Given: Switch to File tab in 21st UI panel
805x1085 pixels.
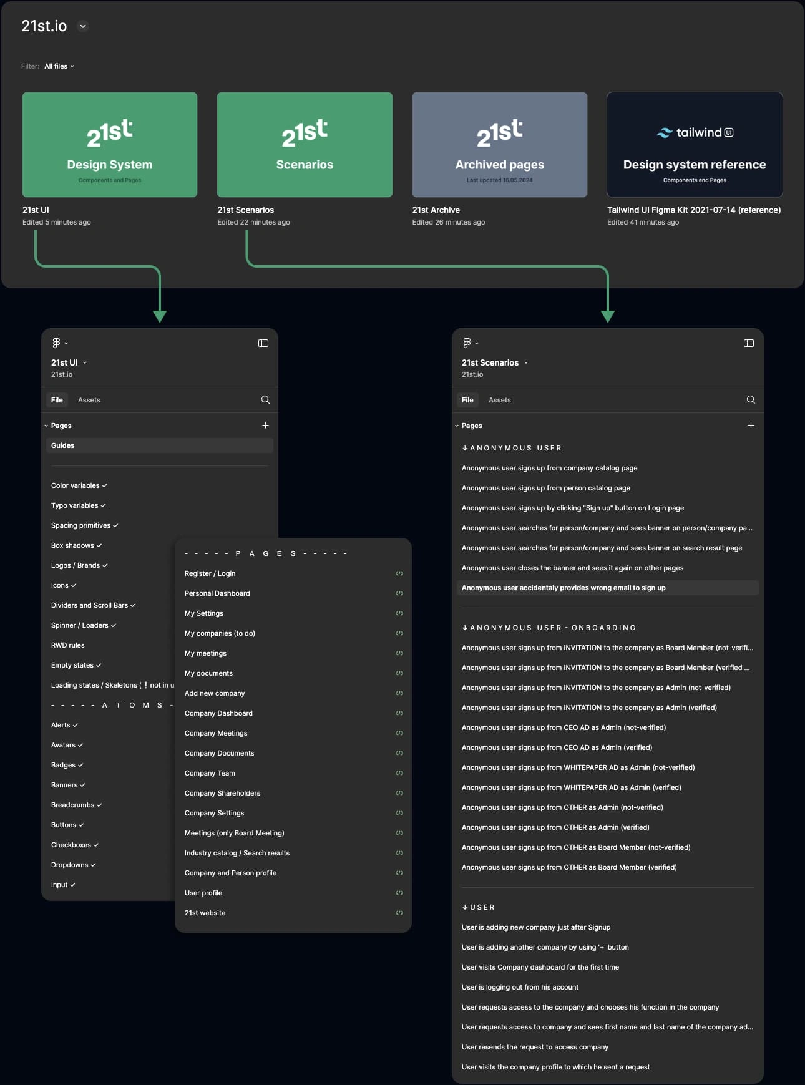Looking at the screenshot, I should pyautogui.click(x=57, y=400).
